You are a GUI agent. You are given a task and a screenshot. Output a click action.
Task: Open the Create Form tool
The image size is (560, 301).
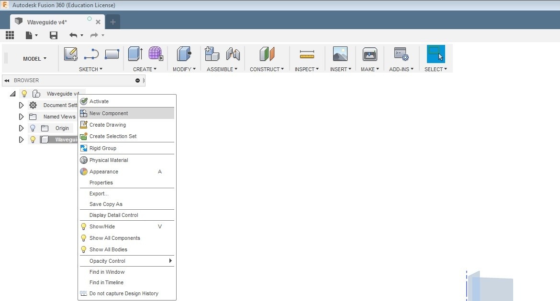coord(156,54)
